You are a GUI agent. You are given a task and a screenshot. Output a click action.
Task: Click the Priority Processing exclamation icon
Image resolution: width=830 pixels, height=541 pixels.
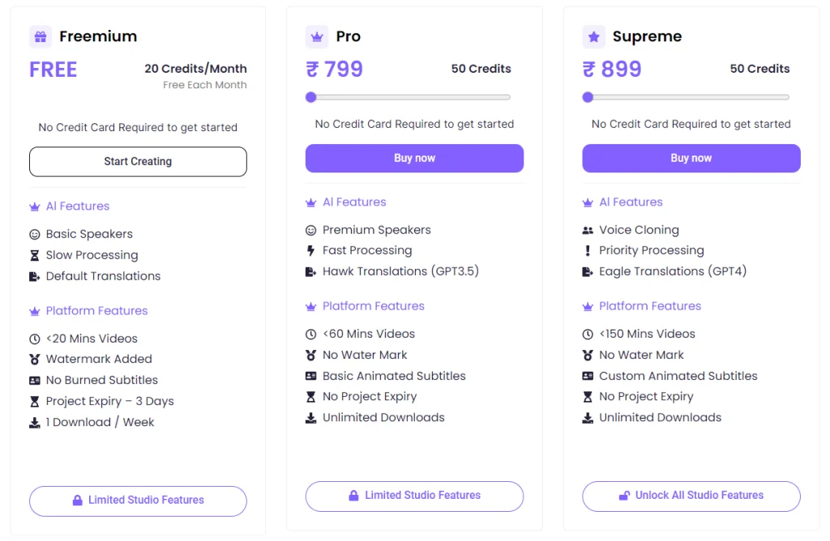tap(588, 251)
